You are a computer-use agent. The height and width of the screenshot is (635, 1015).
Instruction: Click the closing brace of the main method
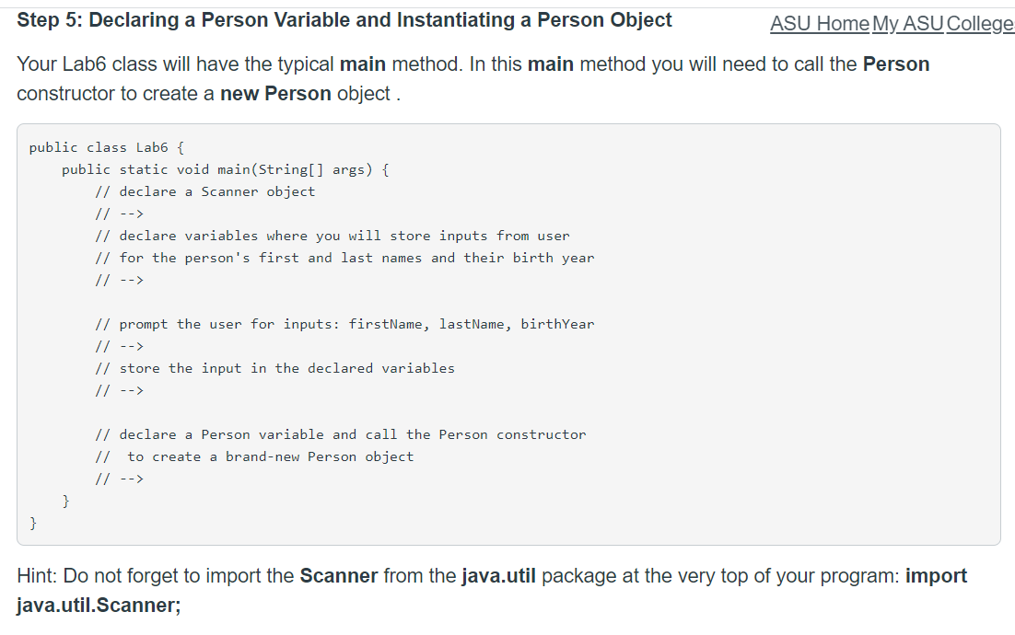(x=66, y=501)
